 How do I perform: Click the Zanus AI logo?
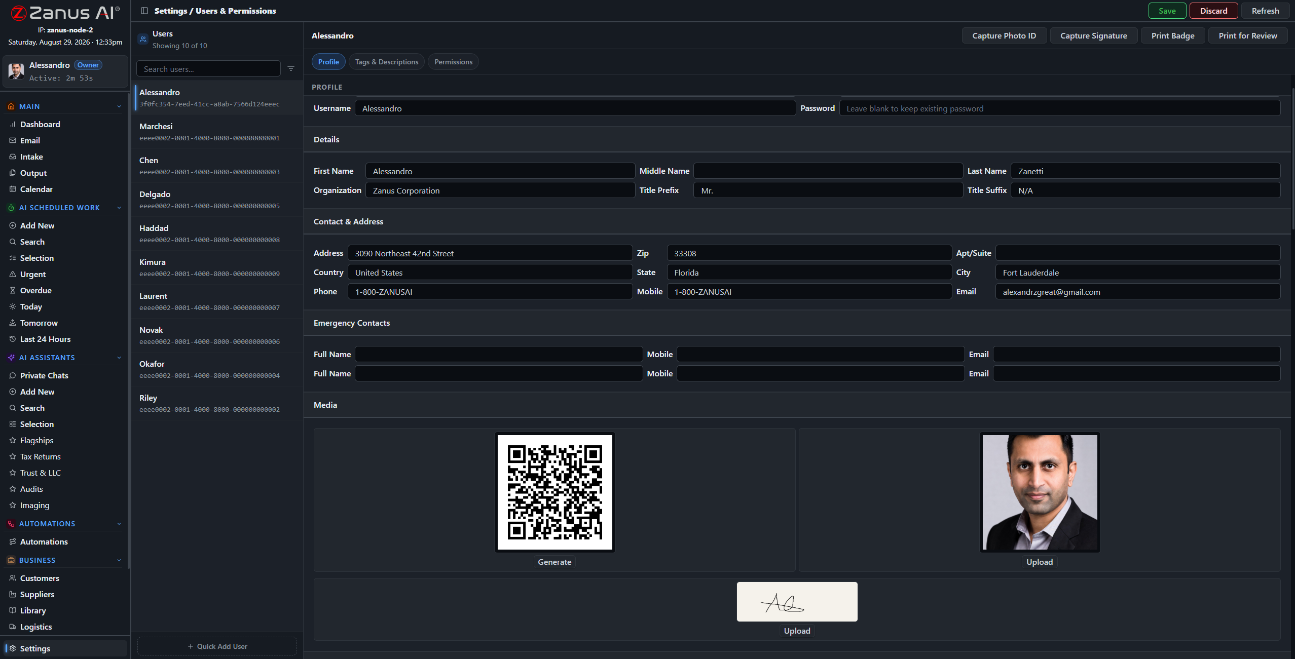(65, 13)
